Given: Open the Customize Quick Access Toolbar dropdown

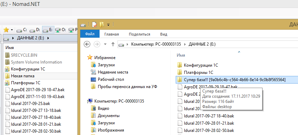Looking at the screenshot, I should pyautogui.click(x=108, y=25).
